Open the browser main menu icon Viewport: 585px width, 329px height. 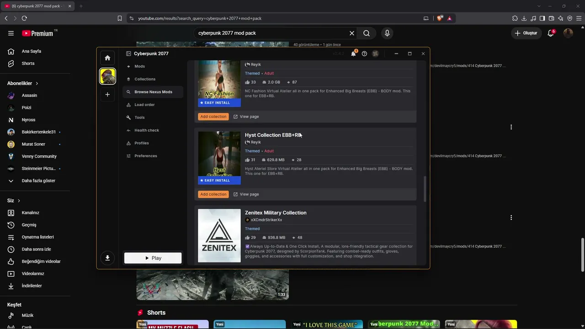[x=579, y=18]
